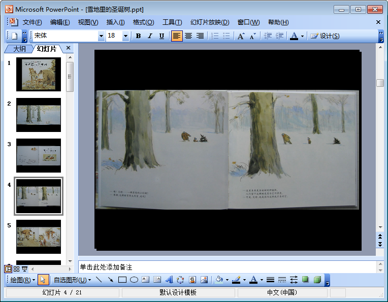
Task: Switch to the 大纲 outline tab
Action: [19, 49]
